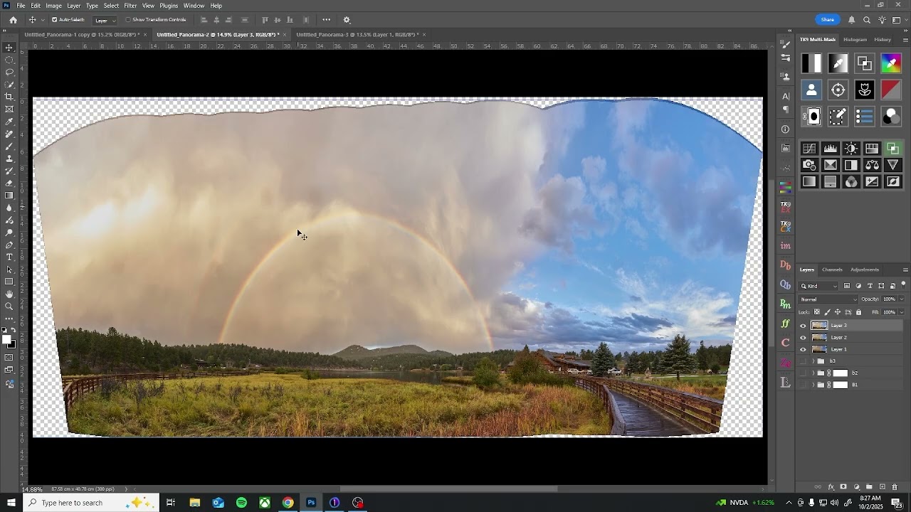Show the b2 group visibility box
The image size is (911, 512).
tap(804, 373)
